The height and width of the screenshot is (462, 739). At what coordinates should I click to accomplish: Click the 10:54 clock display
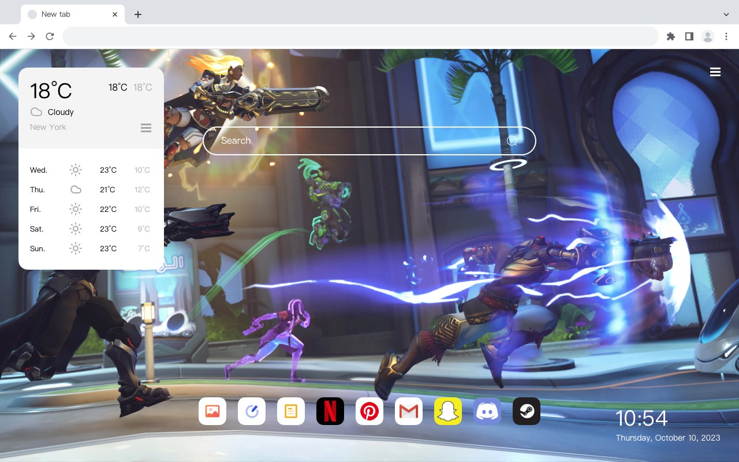641,418
